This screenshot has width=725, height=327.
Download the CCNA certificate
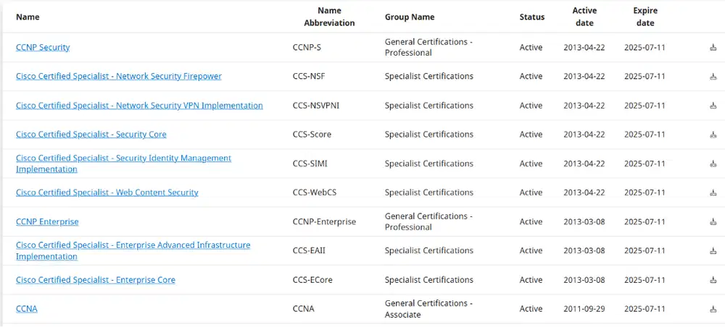(713, 309)
